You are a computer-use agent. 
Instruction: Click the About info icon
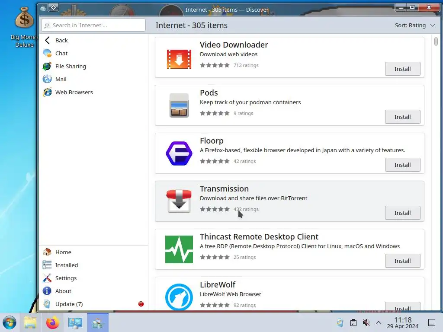pyautogui.click(x=47, y=291)
